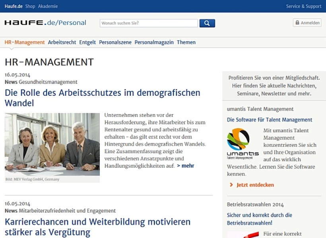Open the Themen section

pos(186,42)
